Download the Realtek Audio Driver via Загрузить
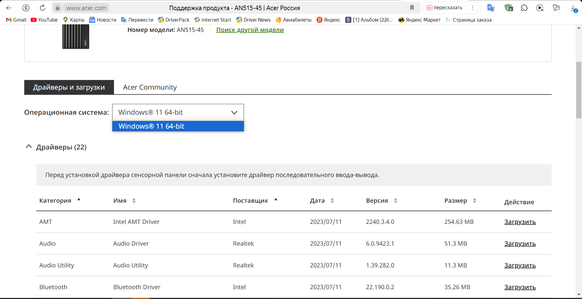The image size is (582, 299). coord(520,243)
